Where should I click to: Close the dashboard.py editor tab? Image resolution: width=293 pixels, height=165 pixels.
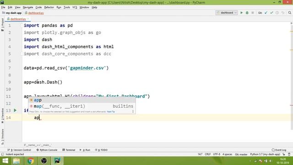coord(28,19)
